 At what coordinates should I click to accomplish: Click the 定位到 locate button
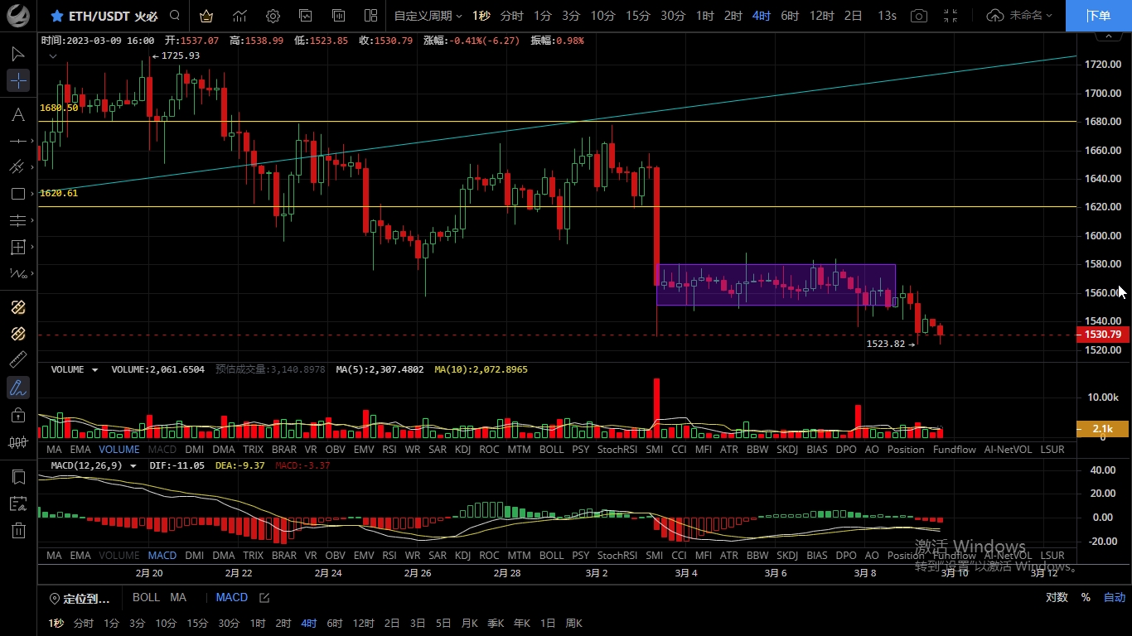coord(80,598)
